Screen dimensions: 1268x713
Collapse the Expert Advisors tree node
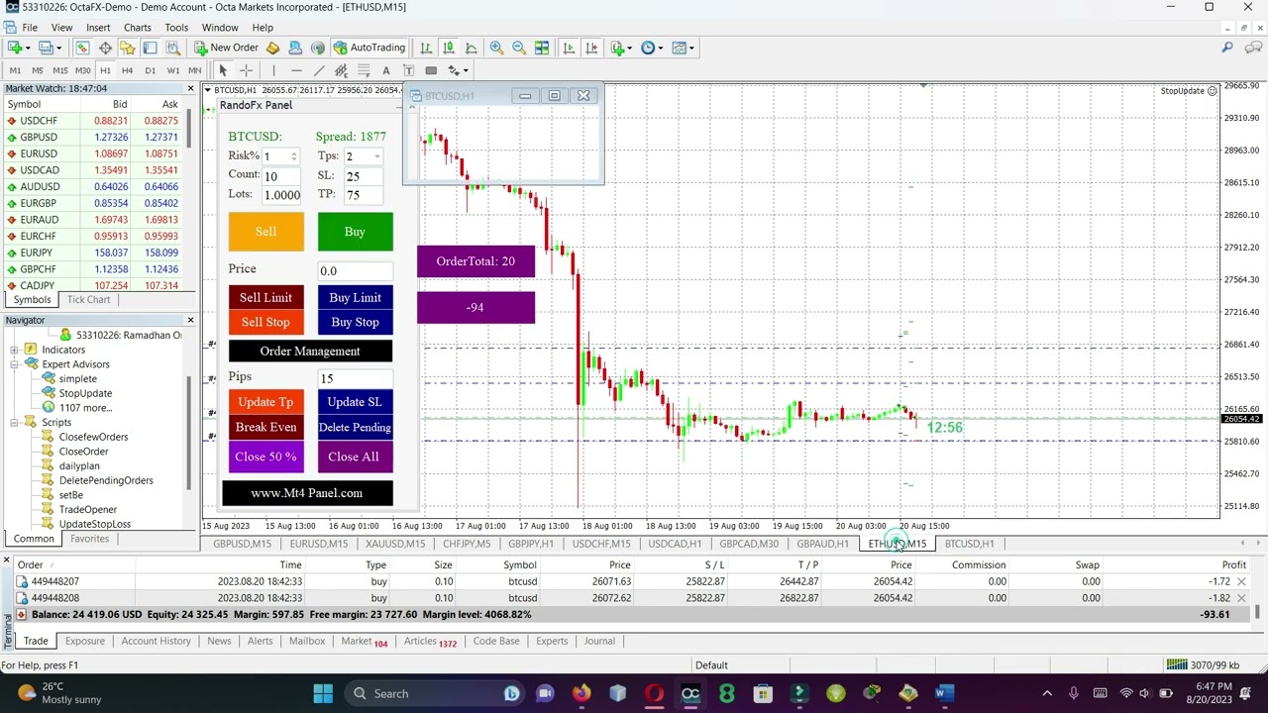[15, 364]
